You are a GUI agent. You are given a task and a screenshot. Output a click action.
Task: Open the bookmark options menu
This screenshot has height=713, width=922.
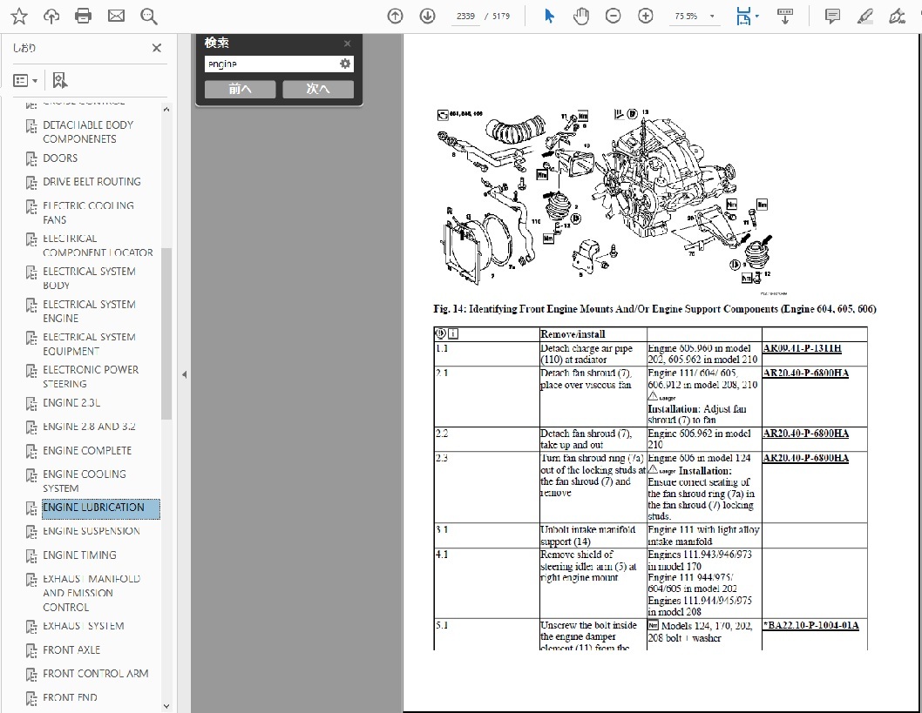click(25, 80)
